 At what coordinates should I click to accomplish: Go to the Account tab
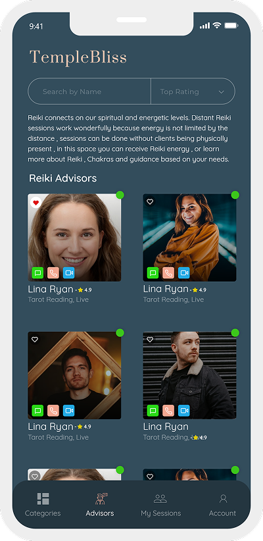tap(222, 504)
